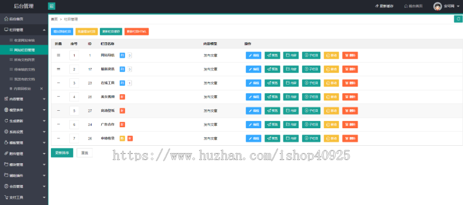The image size is (463, 205).
Task: Click the green 更新栏目缓存 button
Action: pyautogui.click(x=111, y=31)
